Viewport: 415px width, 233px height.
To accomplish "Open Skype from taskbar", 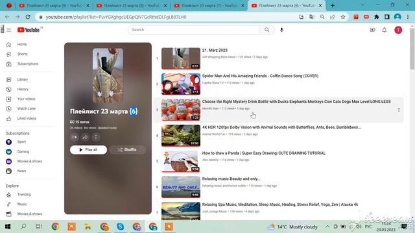I will [x=121, y=227].
